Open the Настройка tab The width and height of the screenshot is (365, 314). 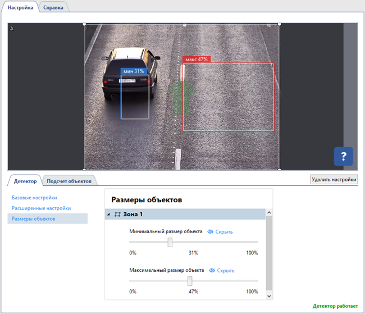pyautogui.click(x=20, y=7)
